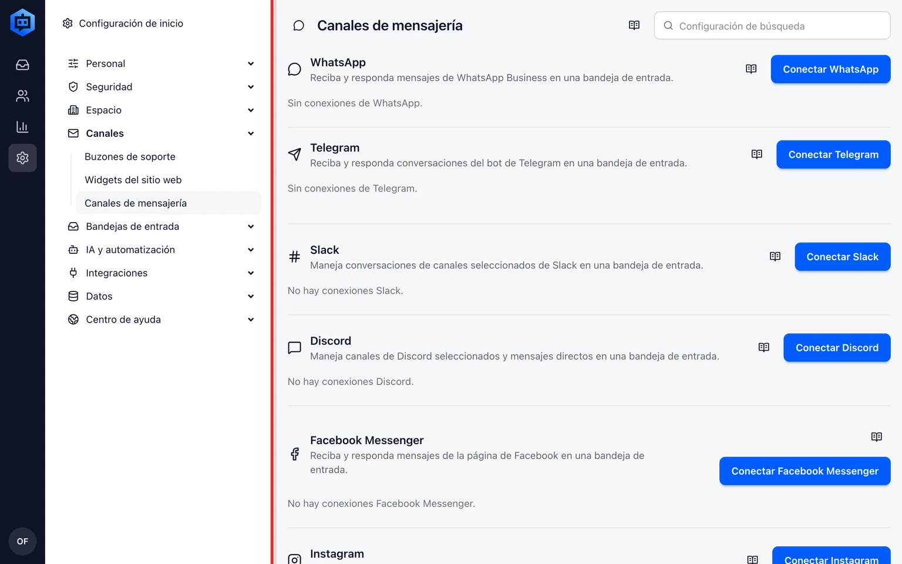Click the No hay conexiones Slack text
The image size is (902, 564).
345,291
